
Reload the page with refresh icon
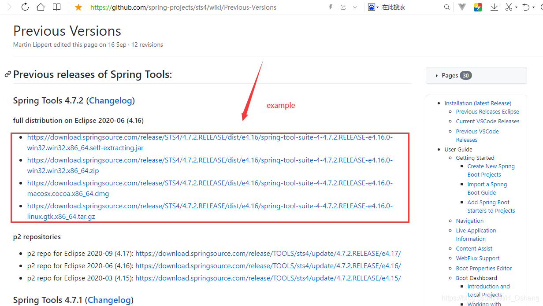(x=25, y=7)
